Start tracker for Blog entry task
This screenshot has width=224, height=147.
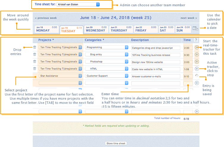pos(197,55)
